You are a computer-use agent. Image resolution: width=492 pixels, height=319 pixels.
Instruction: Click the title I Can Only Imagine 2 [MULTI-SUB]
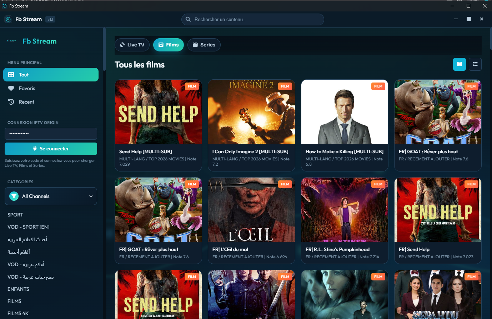coord(250,151)
